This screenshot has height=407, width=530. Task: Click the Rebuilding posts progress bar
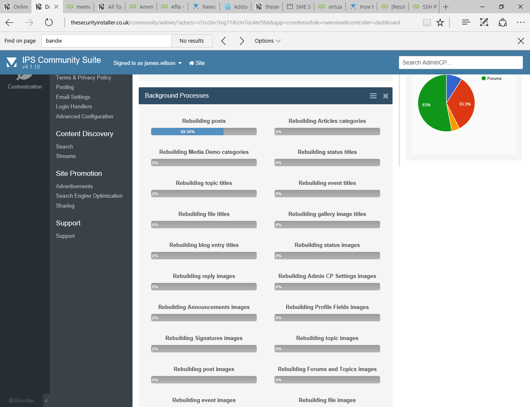point(204,132)
